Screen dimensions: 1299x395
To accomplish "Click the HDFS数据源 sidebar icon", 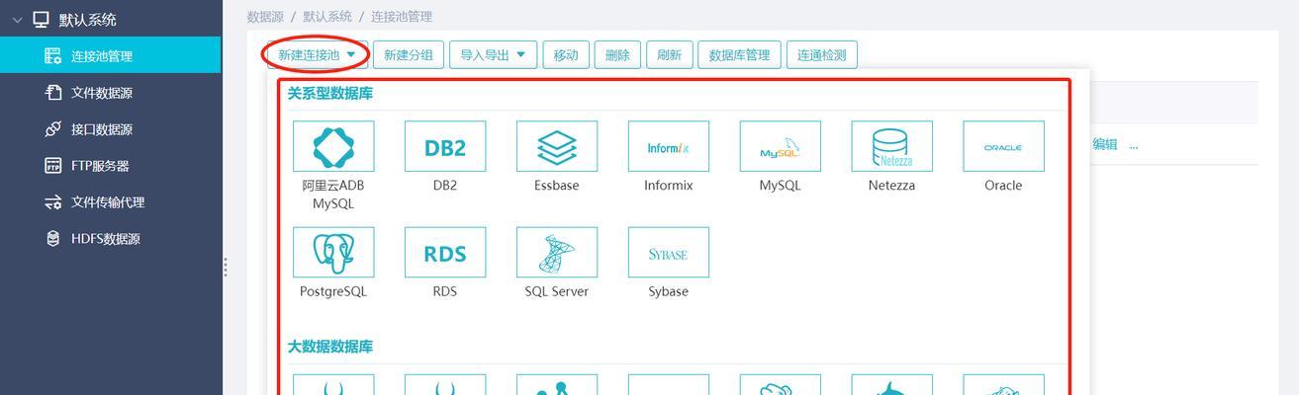I will click(53, 239).
